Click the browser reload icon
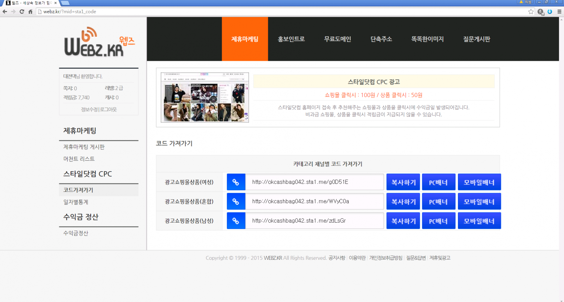 click(x=22, y=12)
